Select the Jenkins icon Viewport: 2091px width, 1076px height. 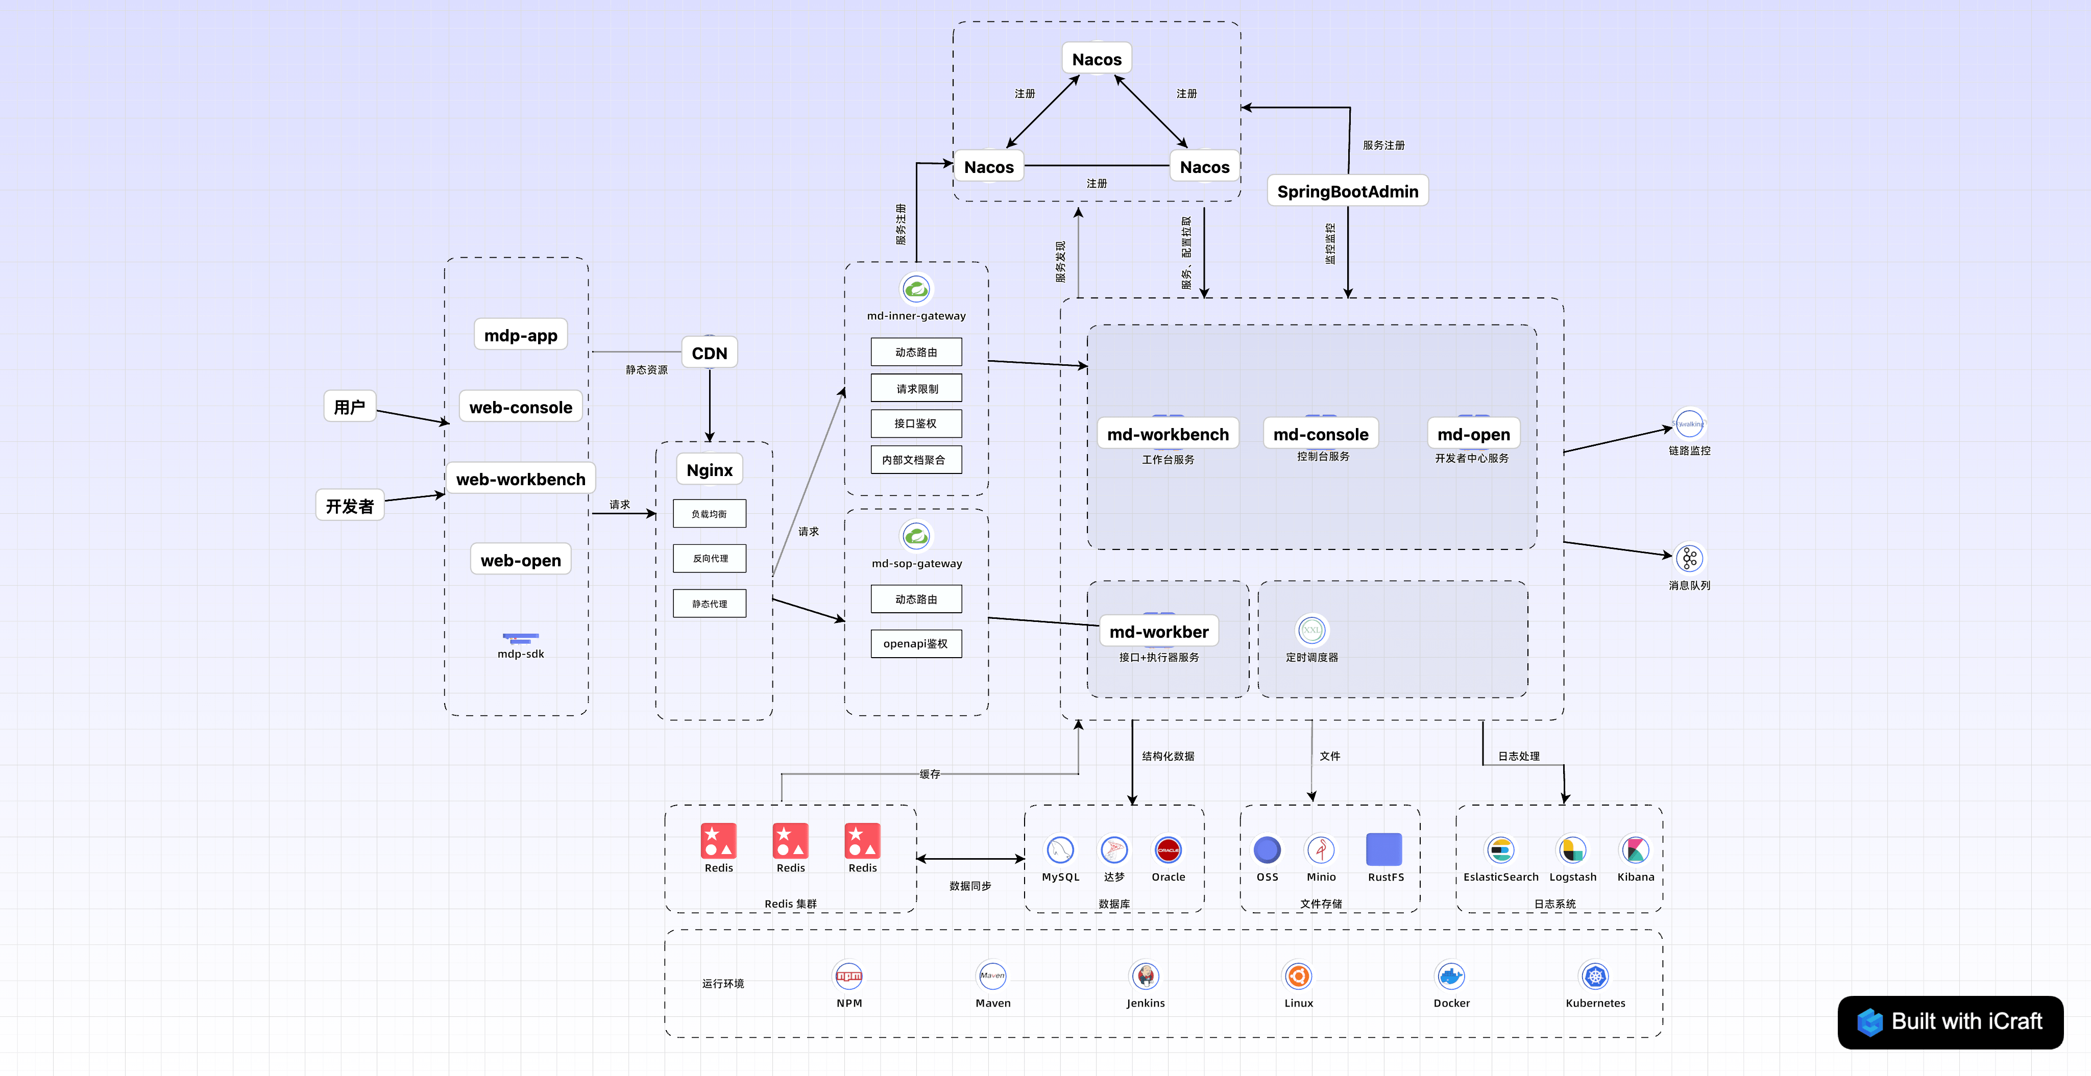(1146, 975)
